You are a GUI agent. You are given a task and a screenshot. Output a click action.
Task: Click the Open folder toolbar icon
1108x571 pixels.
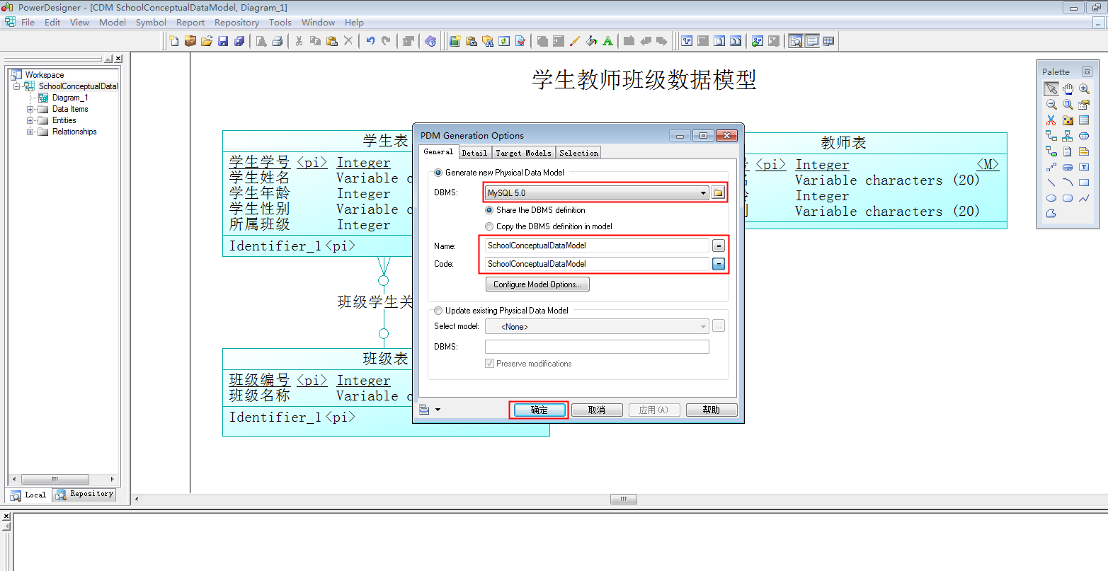(207, 41)
